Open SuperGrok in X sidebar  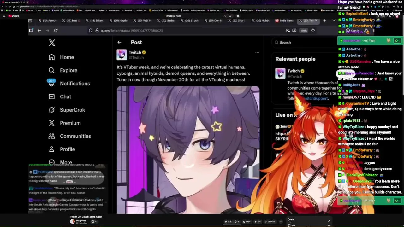(67, 110)
